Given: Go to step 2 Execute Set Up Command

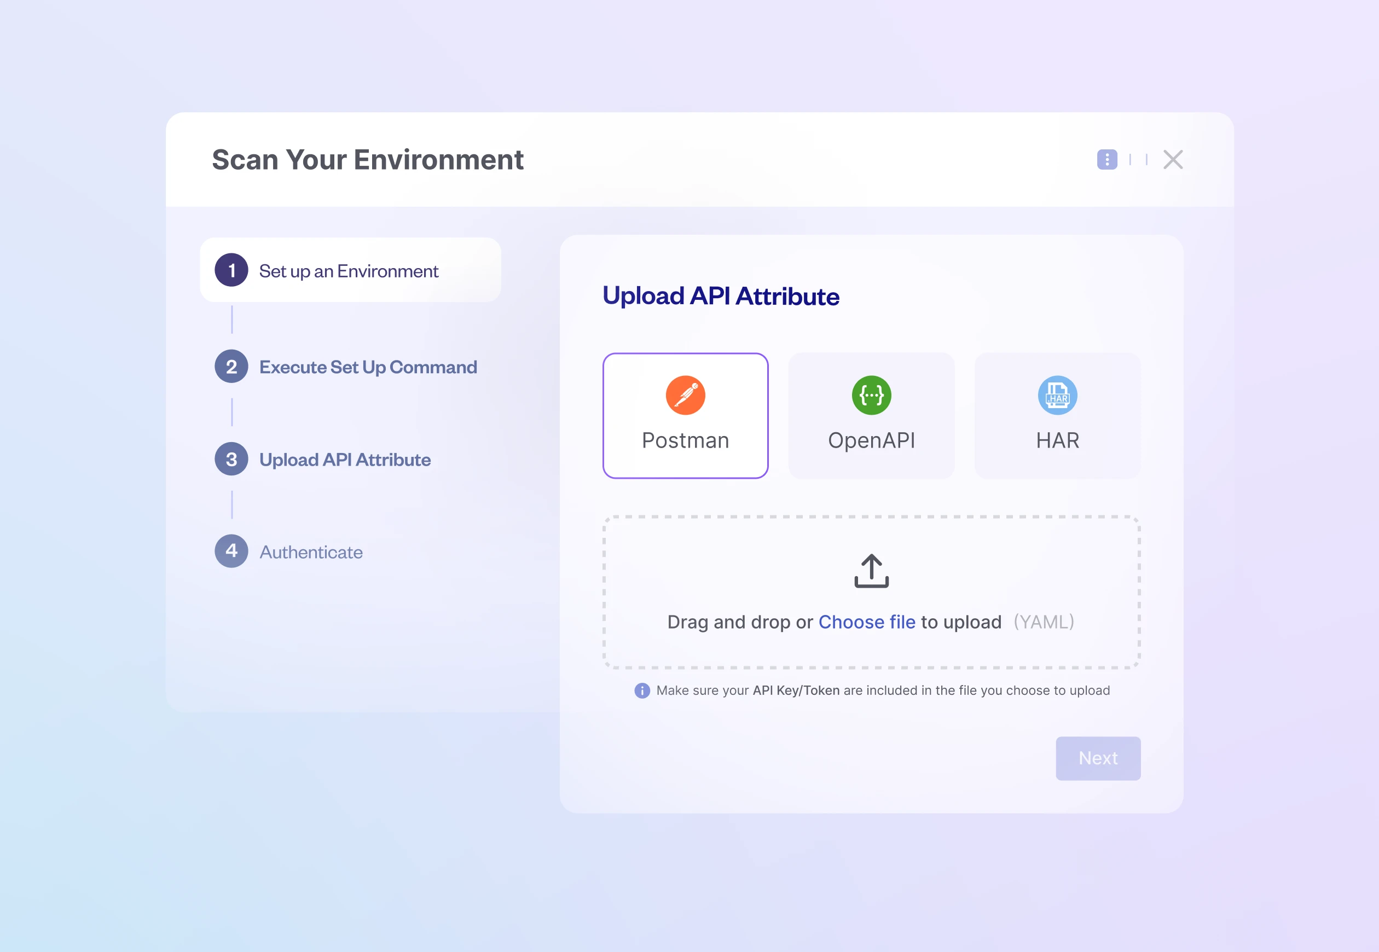Looking at the screenshot, I should tap(346, 366).
